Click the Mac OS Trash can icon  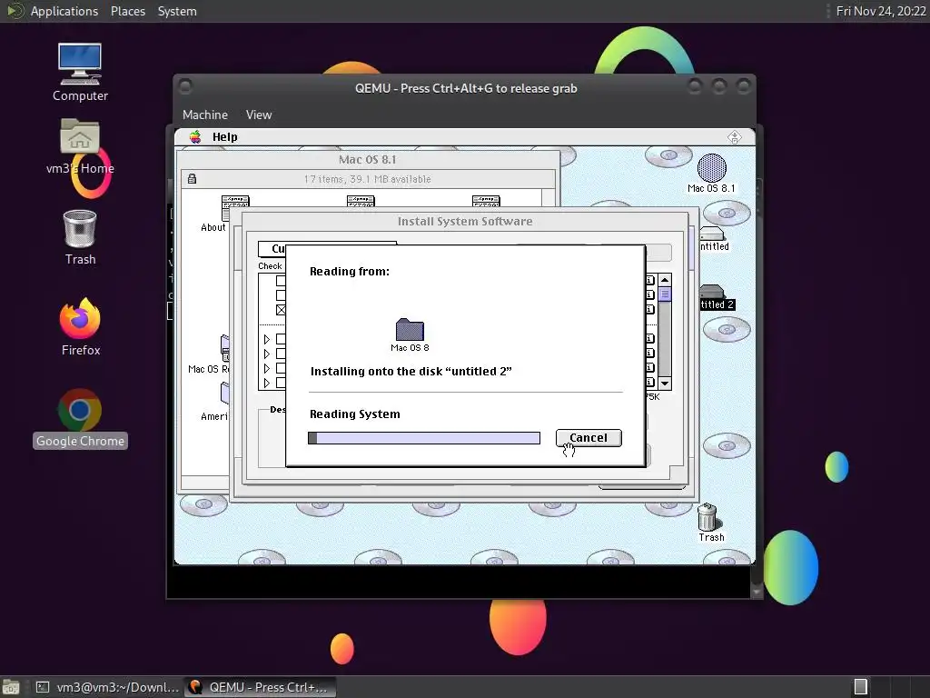pyautogui.click(x=707, y=517)
